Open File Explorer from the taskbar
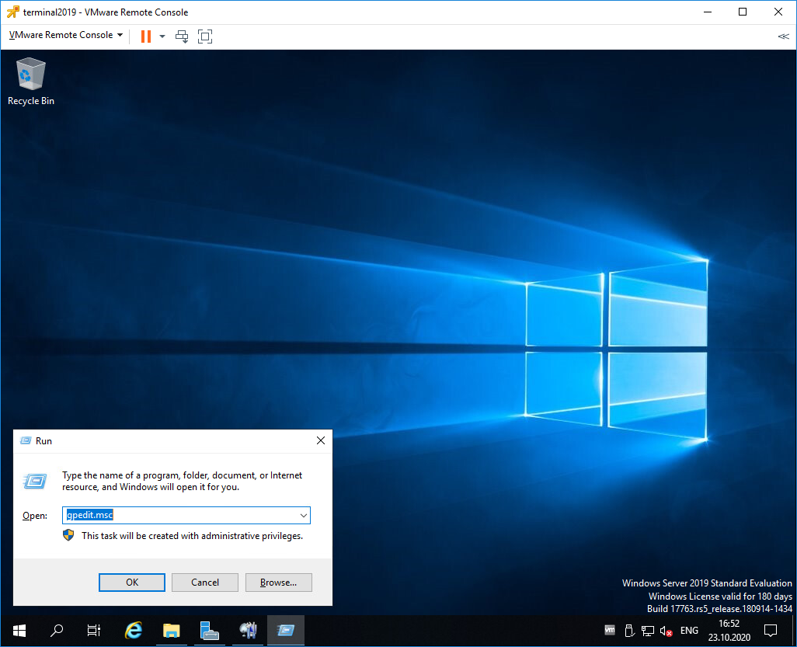Viewport: 797px width, 647px height. point(172,631)
